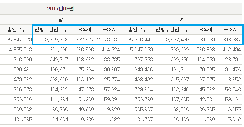Select the cell showing 25,906,441
This screenshot has width=244, height=127.
click(x=138, y=40)
